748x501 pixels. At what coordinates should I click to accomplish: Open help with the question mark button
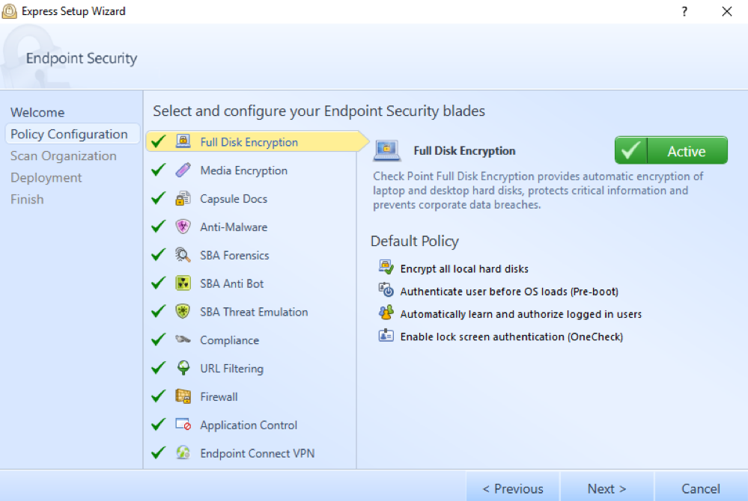[684, 11]
